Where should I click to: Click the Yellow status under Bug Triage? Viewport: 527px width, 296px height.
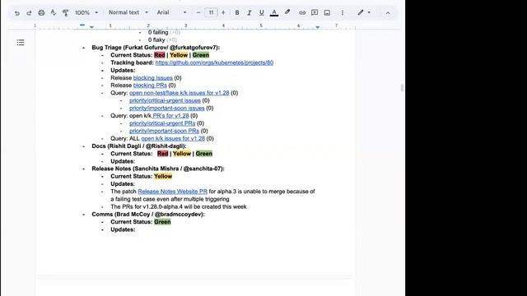point(179,55)
